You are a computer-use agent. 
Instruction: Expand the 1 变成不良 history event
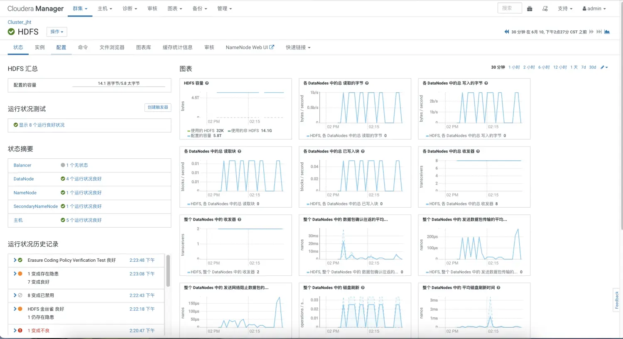[15, 331]
